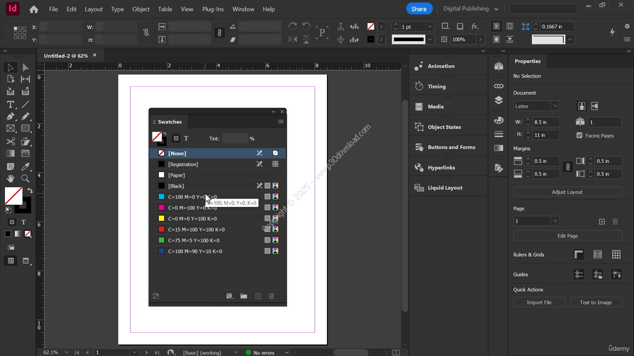Select the Hand tool
634x356 pixels.
10,178
